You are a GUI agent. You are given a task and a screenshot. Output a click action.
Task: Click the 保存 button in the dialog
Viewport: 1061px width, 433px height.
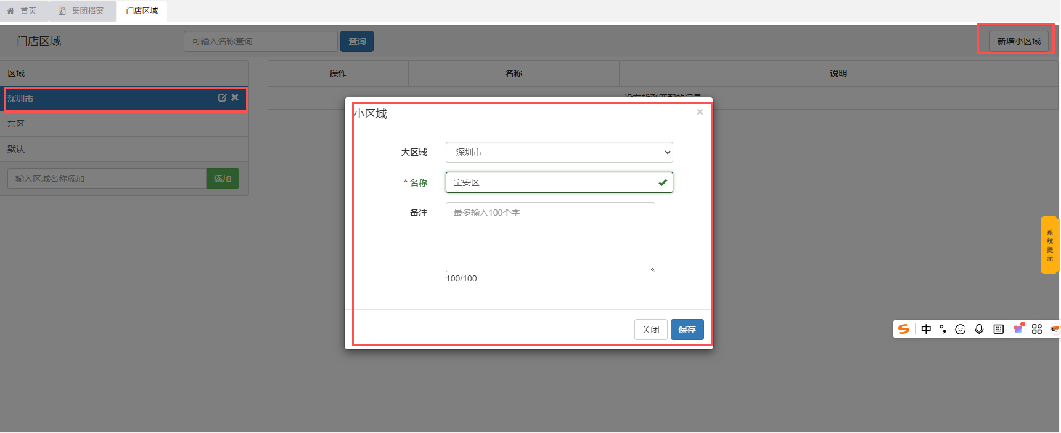coord(687,330)
